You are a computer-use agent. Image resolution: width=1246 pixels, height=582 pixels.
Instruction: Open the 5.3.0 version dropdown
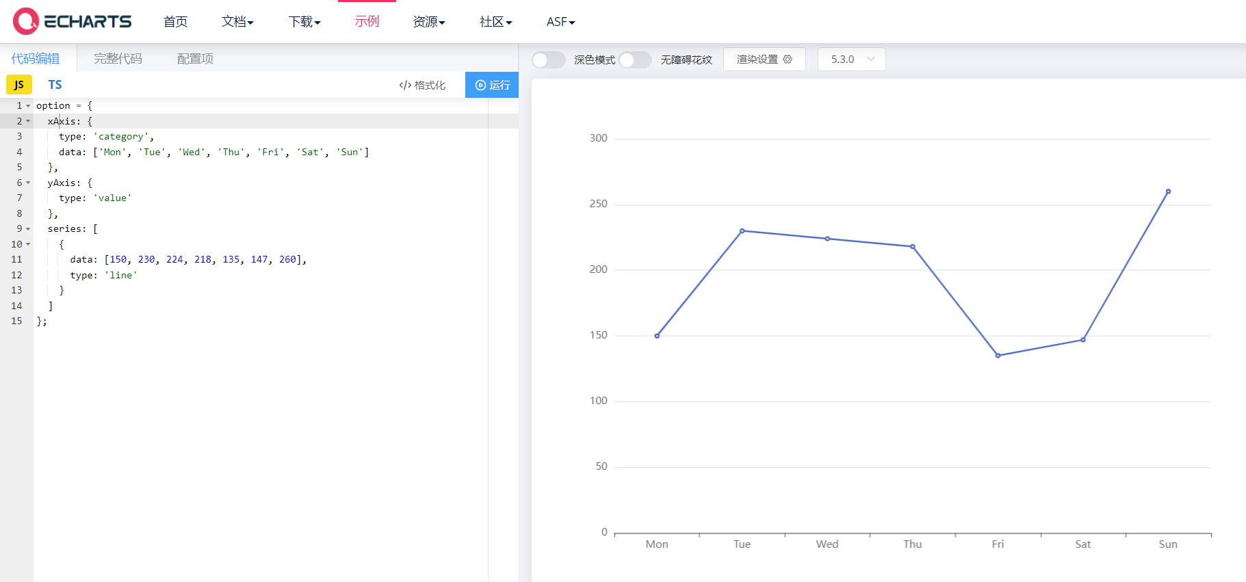852,59
